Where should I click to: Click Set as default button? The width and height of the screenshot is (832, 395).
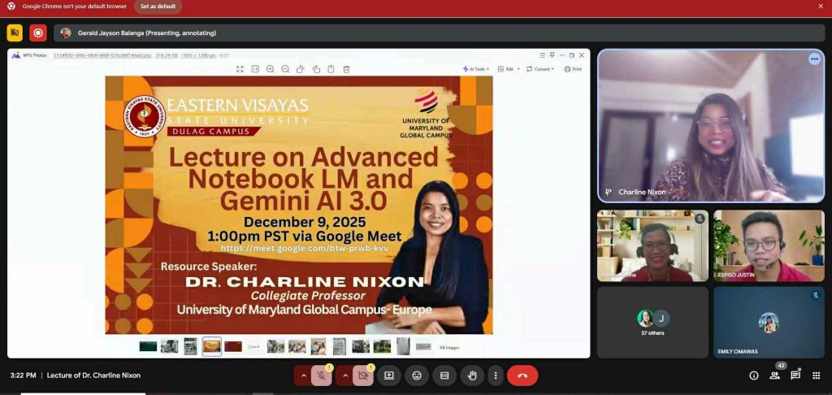click(158, 7)
